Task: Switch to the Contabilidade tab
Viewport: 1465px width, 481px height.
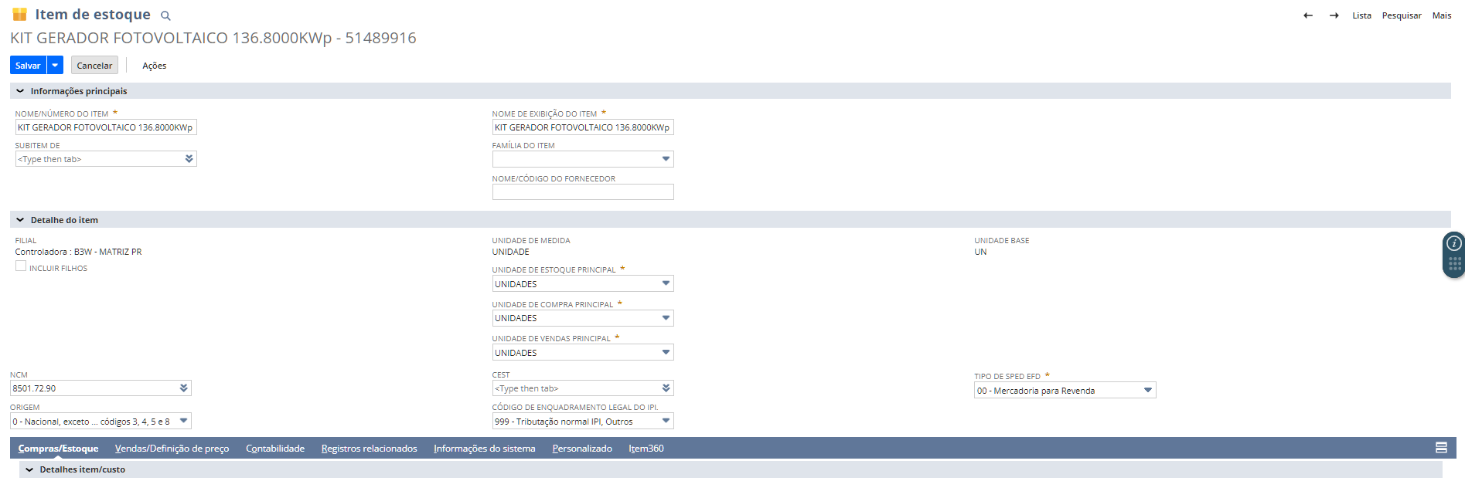Action: (x=274, y=449)
